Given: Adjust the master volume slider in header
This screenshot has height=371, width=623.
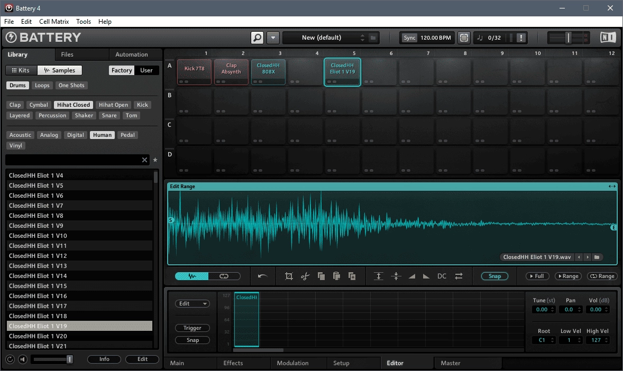Looking at the screenshot, I should (x=568, y=38).
